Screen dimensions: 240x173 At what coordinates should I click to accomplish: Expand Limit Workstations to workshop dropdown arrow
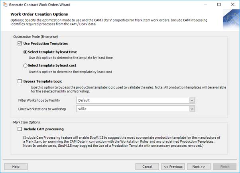tap(192, 108)
